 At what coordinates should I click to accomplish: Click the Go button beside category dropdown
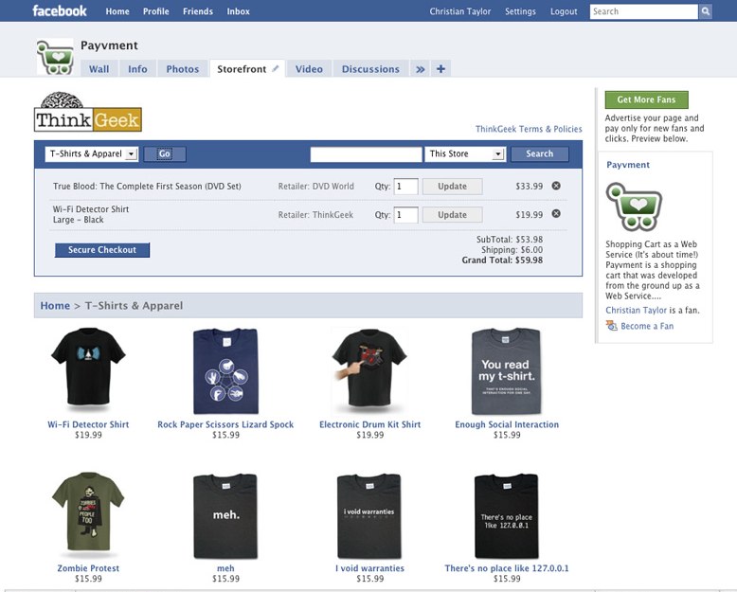165,154
